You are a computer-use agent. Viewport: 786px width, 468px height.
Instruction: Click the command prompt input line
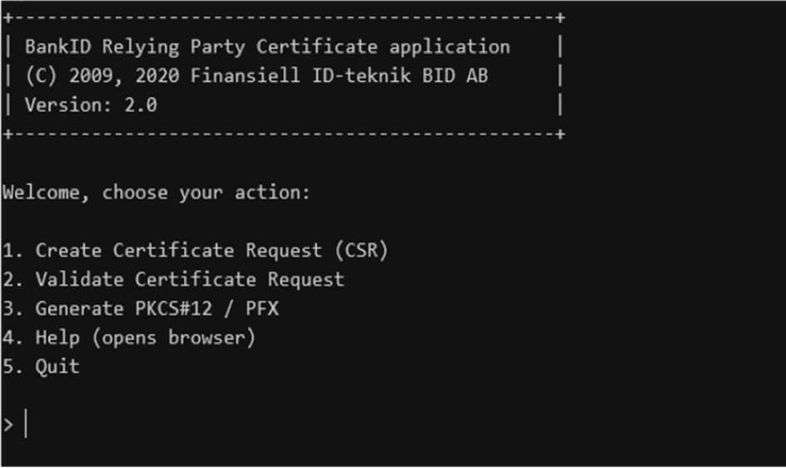(393, 425)
